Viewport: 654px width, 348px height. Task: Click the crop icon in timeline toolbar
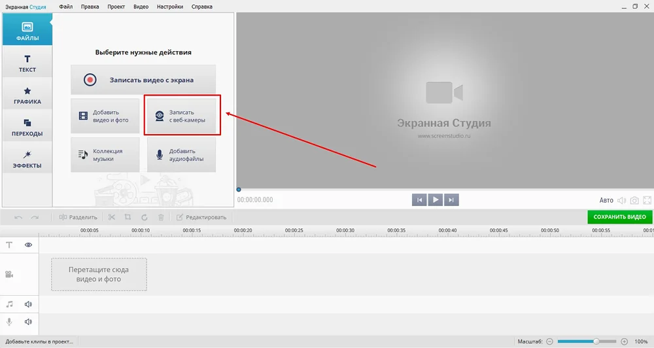pos(128,217)
